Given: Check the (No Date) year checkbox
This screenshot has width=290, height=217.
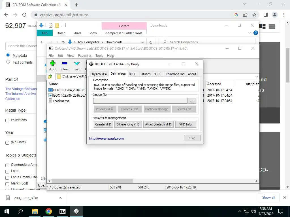Looking at the screenshot, I should point(7,143).
